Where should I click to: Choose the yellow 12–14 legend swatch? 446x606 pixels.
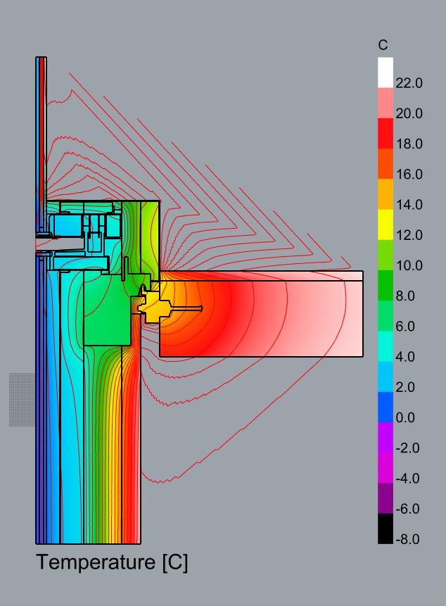pos(386,224)
